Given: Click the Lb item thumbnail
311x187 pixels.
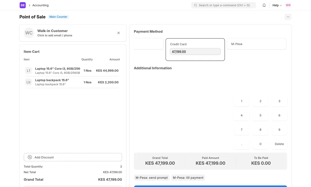Looking at the screenshot, I should click(x=29, y=82).
